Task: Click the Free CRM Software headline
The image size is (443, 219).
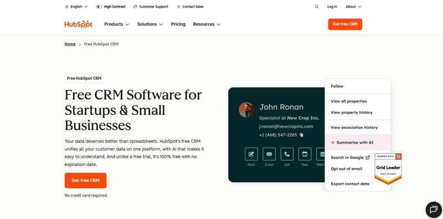Action: [x=133, y=110]
